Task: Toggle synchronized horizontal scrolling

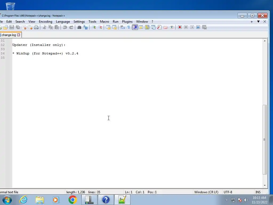Action: 114,27
